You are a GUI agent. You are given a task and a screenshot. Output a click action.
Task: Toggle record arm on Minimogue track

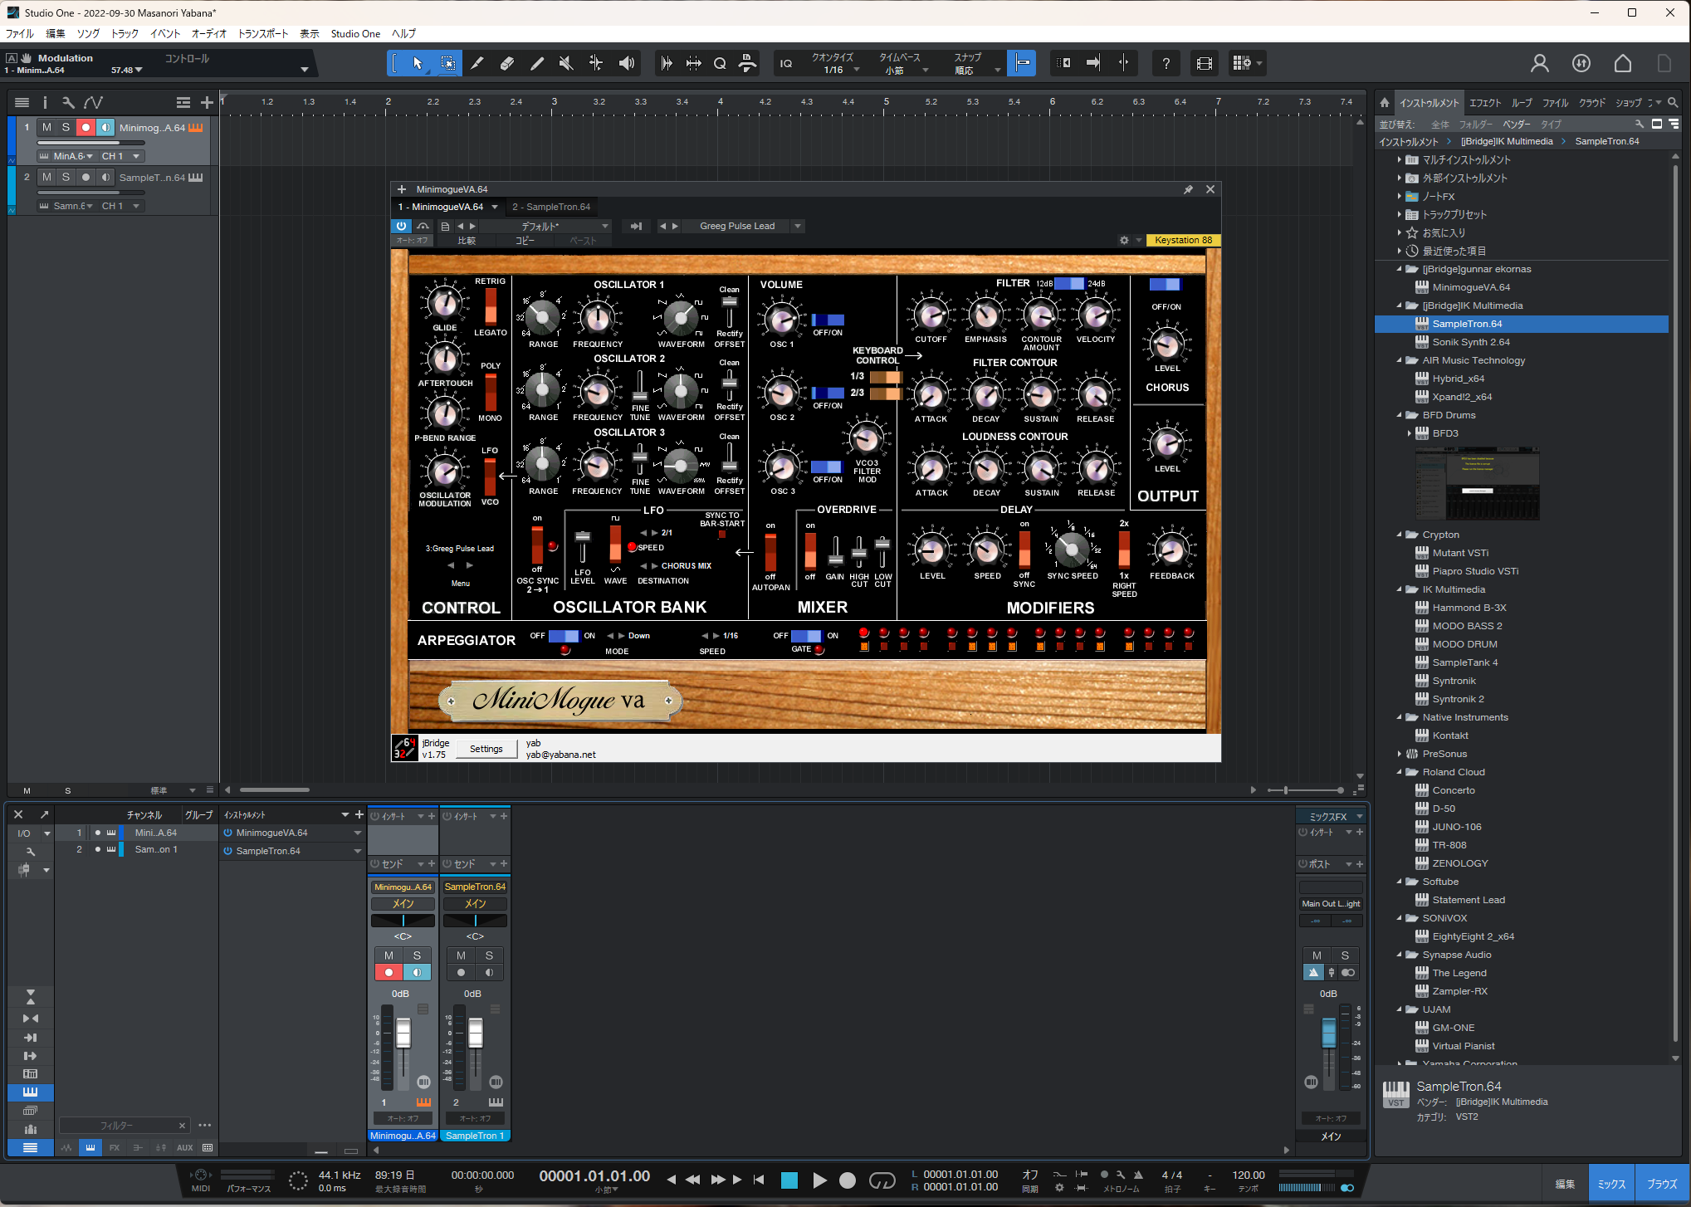click(86, 127)
